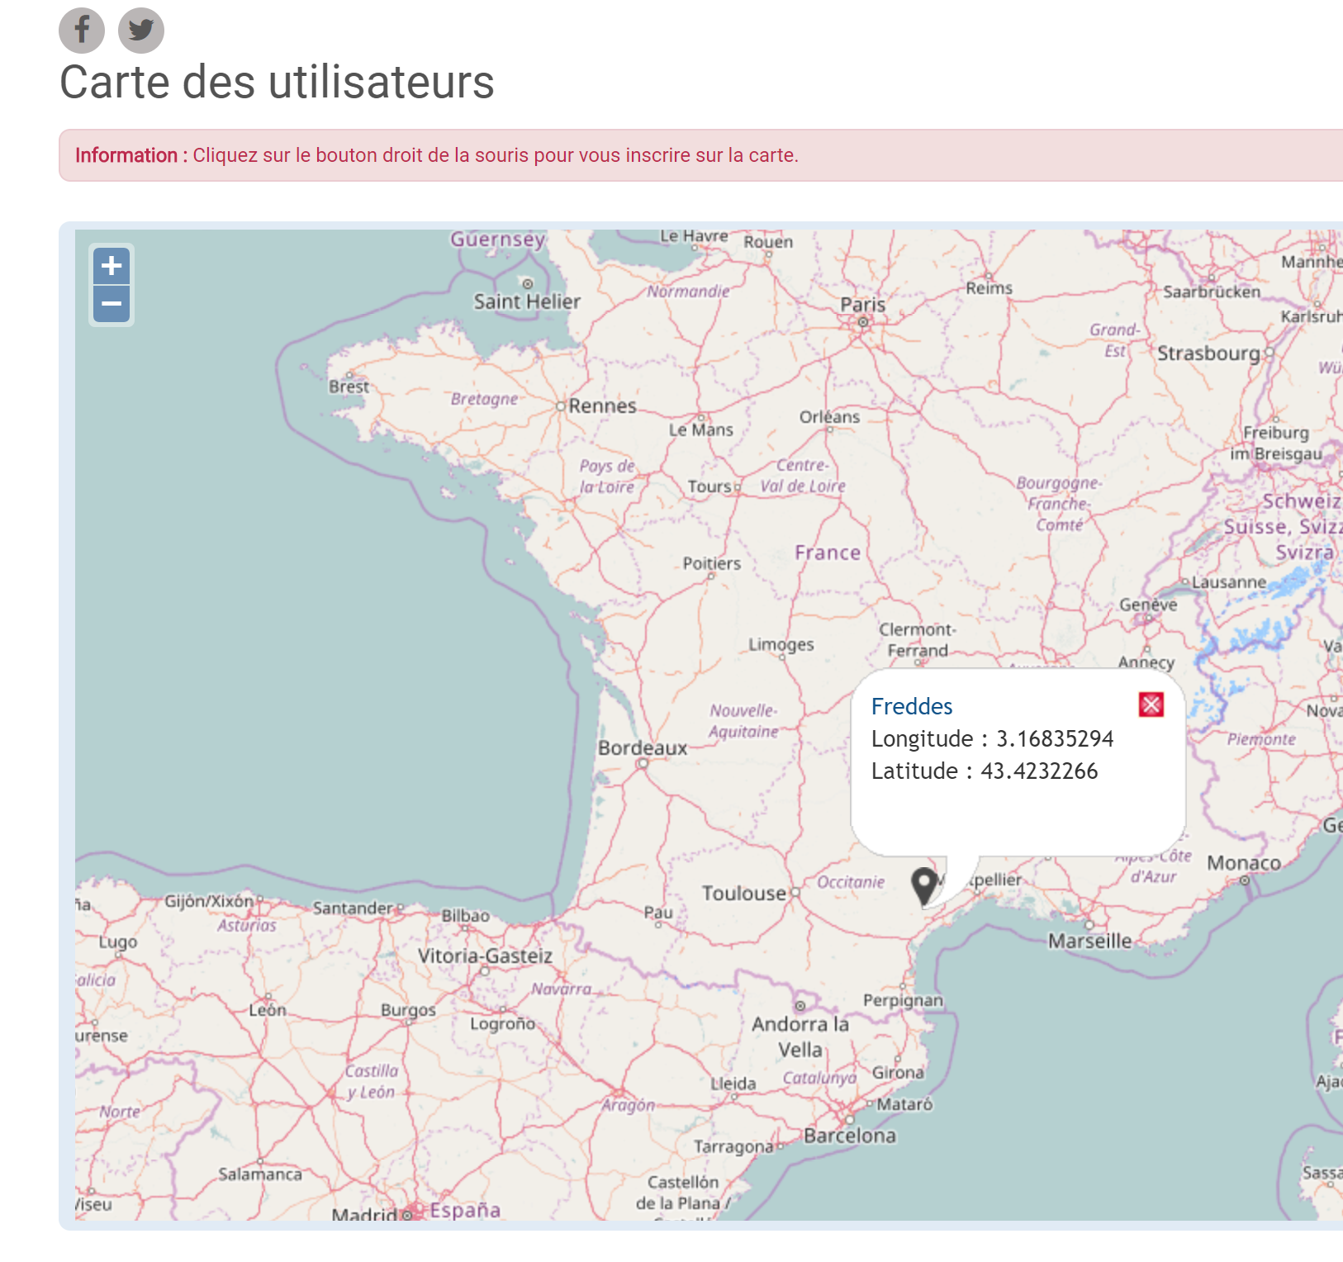Click the Tarragona city label
1343x1262 pixels.
coord(733,1147)
